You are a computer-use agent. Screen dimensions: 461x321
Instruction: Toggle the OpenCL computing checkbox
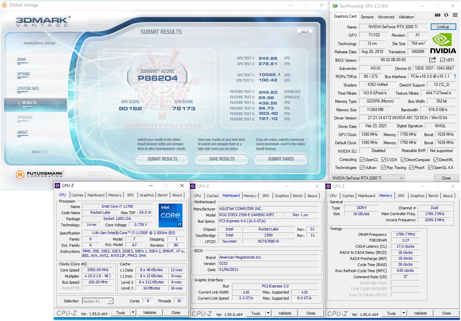tap(362, 160)
